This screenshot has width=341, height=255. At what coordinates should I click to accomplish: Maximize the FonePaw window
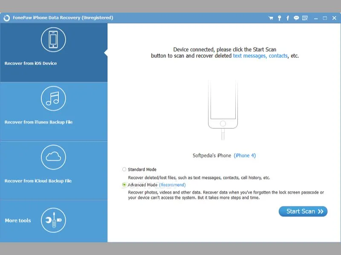coord(325,18)
